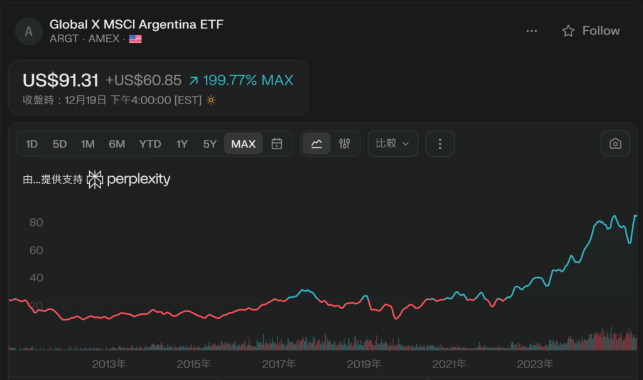Choose the 5Y time range
643x380 pixels.
[210, 144]
